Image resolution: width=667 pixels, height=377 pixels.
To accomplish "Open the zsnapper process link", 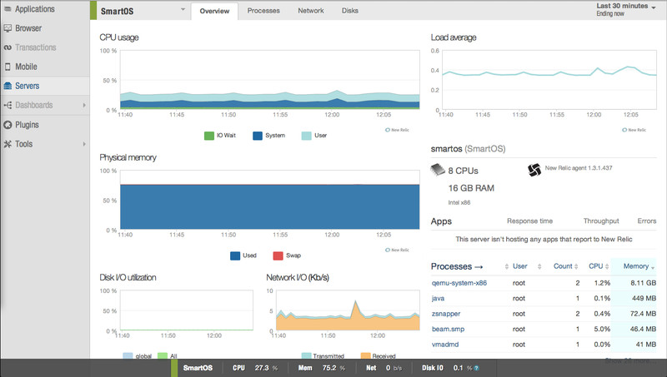I will coord(446,314).
